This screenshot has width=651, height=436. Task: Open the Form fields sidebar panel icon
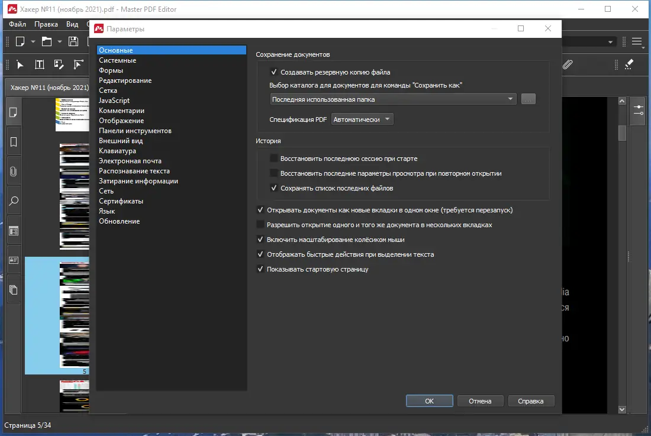[13, 260]
